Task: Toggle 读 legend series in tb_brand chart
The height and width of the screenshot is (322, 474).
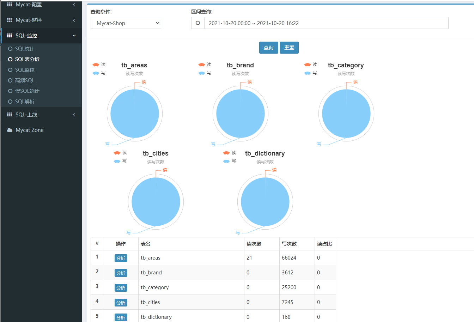Action: tap(205, 65)
